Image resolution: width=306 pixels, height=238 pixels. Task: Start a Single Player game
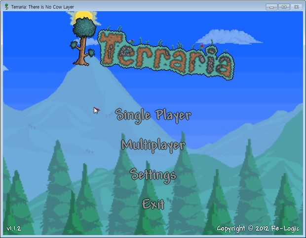pos(153,116)
